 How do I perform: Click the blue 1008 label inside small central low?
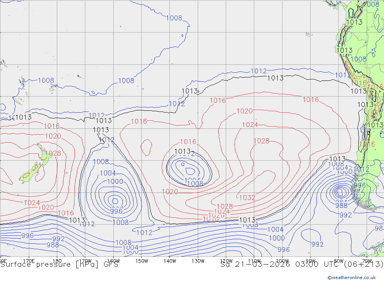[x=195, y=183]
